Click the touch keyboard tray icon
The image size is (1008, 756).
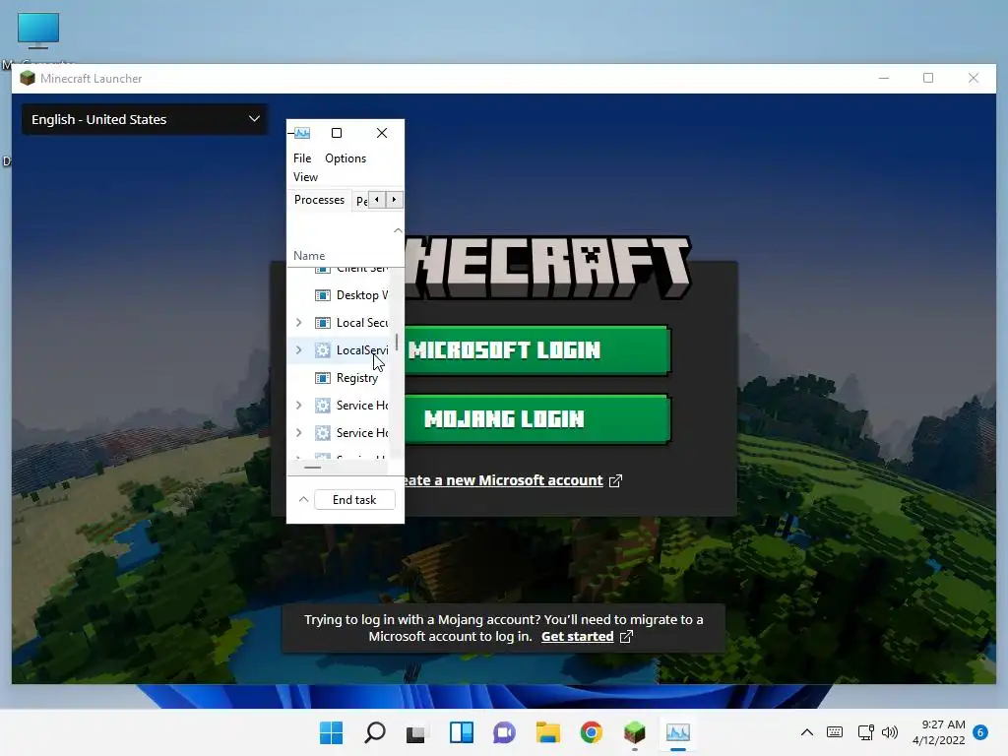835,732
